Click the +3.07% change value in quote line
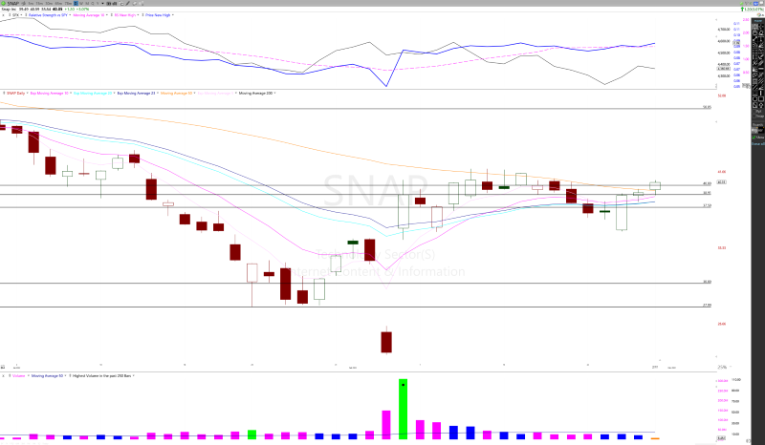The height and width of the screenshot is (445, 765). click(82, 10)
